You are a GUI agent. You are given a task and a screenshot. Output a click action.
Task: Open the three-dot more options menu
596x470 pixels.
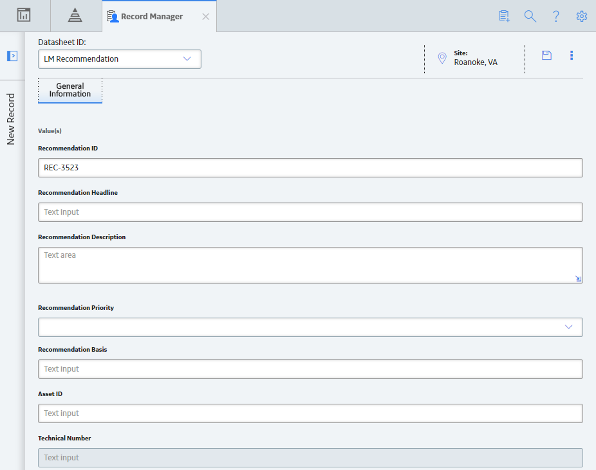point(572,55)
